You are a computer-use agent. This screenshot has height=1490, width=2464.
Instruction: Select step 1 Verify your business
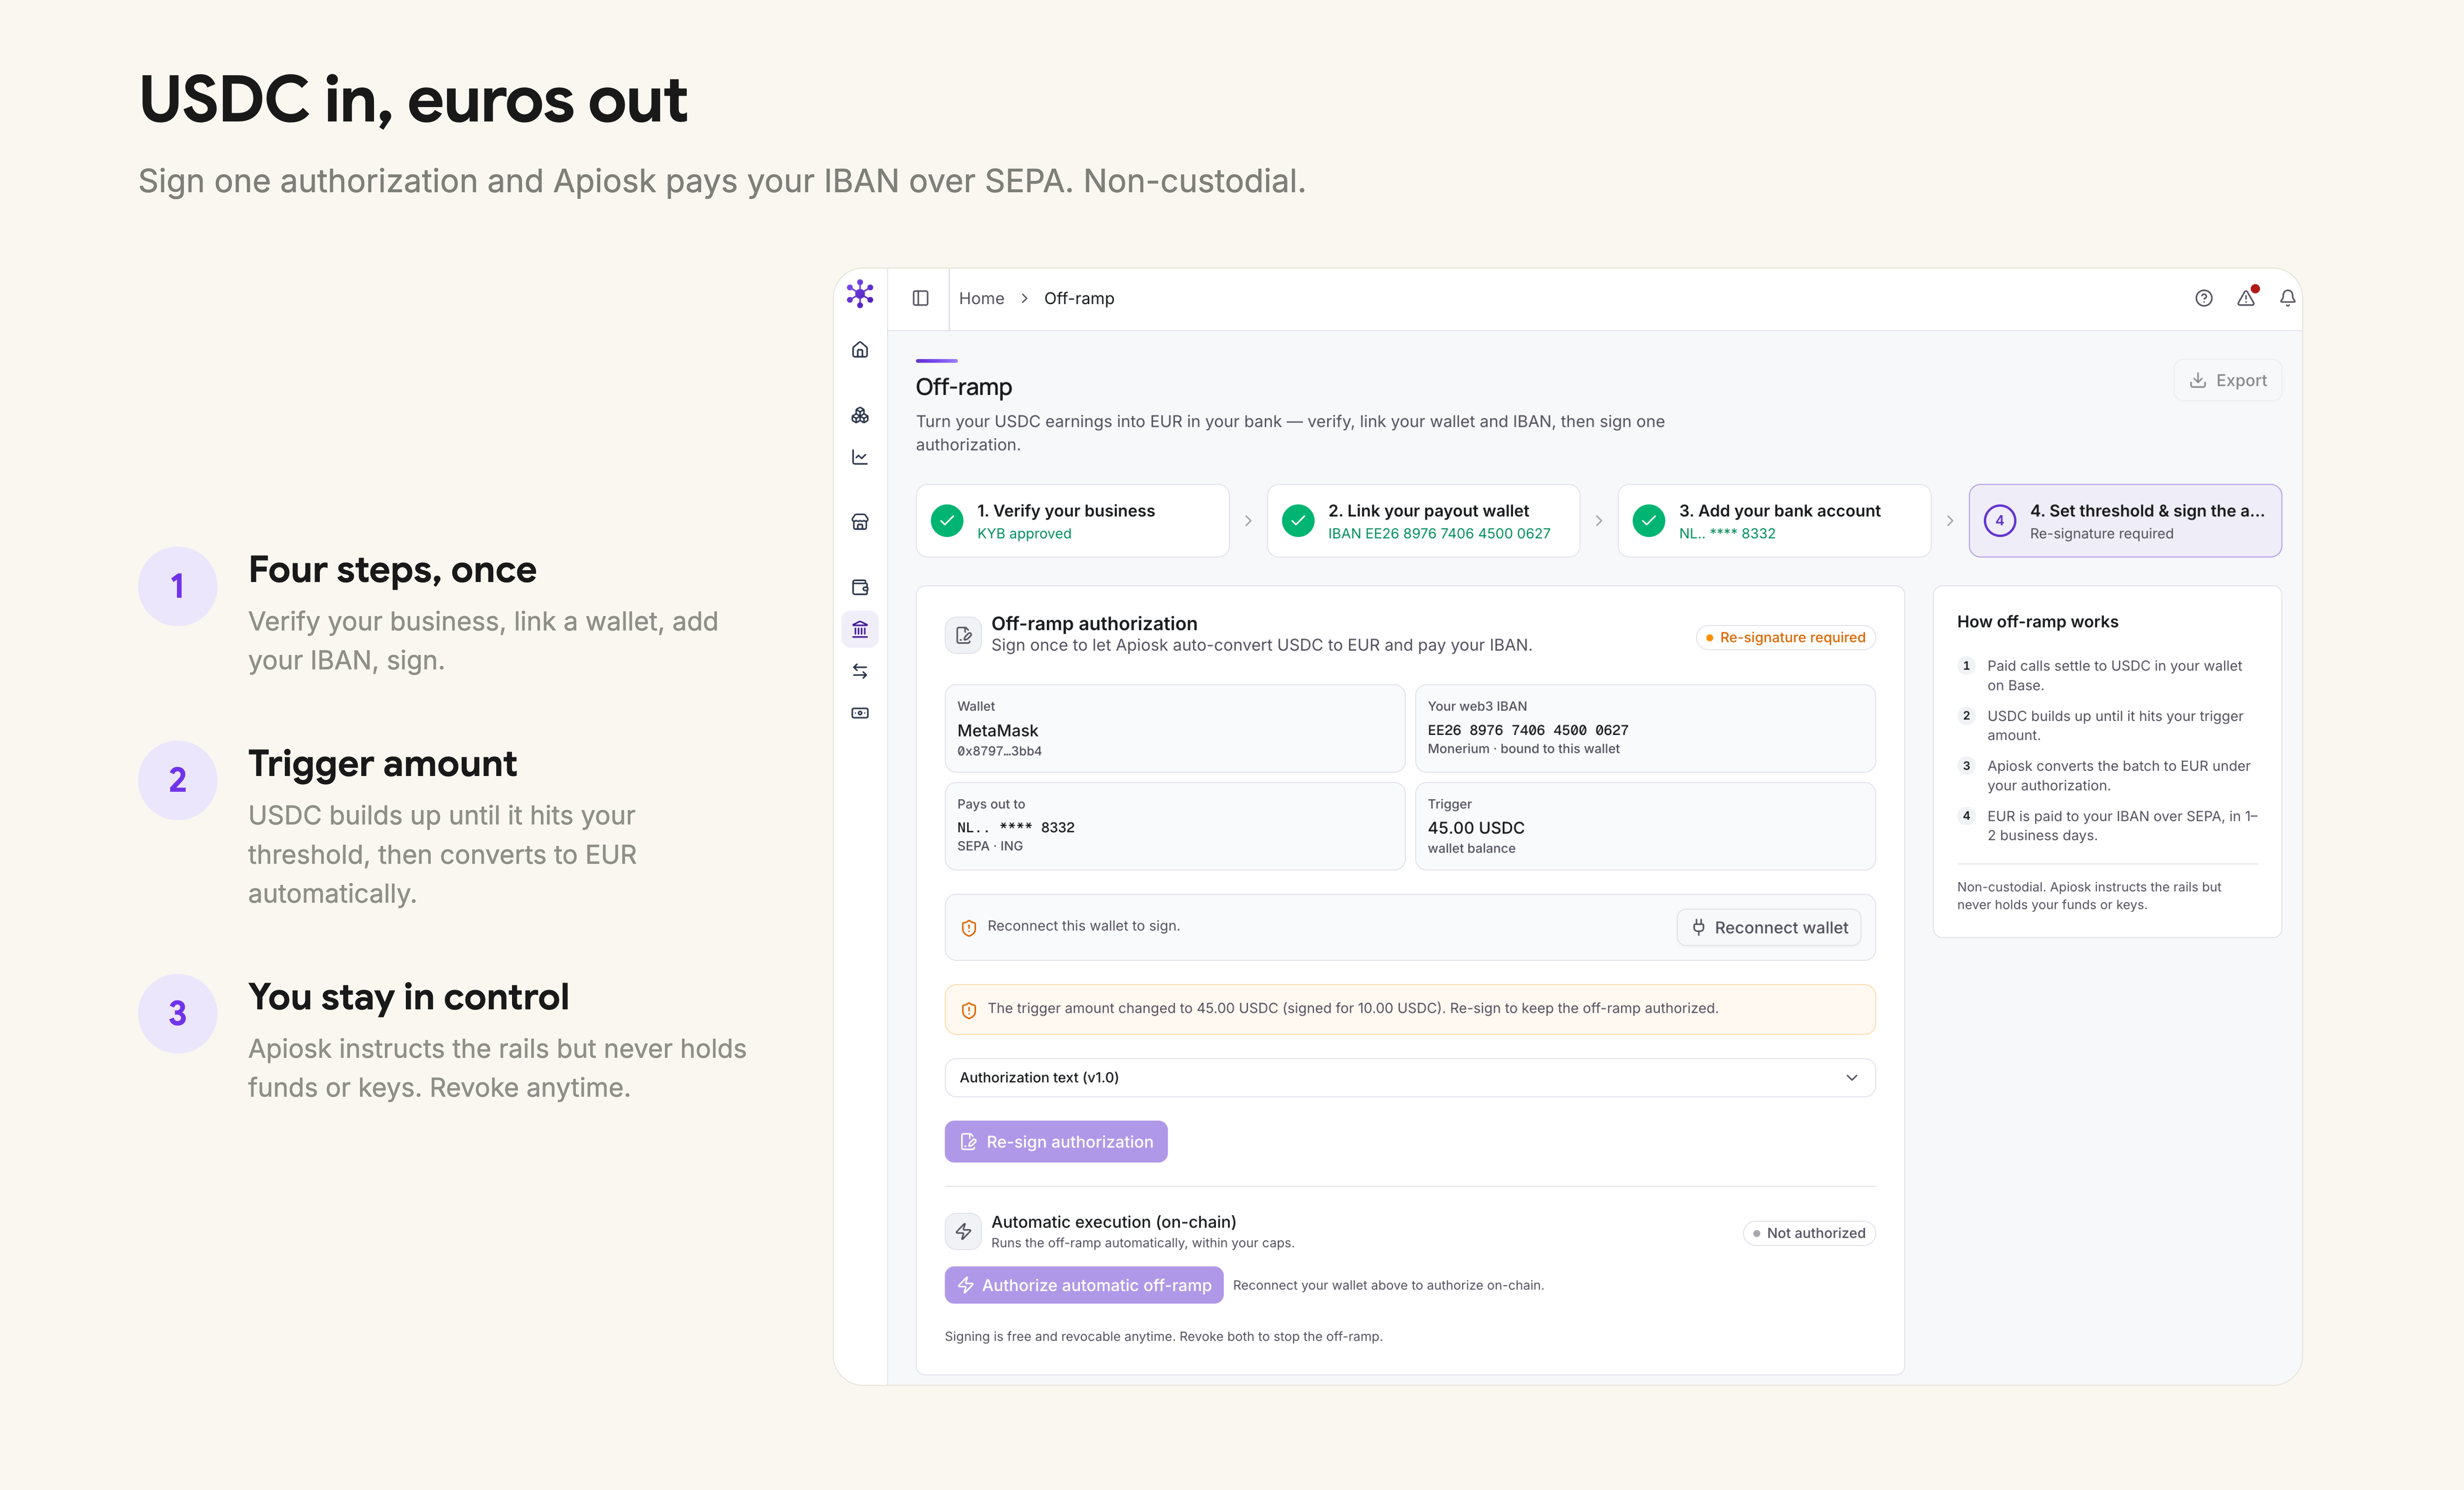click(x=1072, y=521)
